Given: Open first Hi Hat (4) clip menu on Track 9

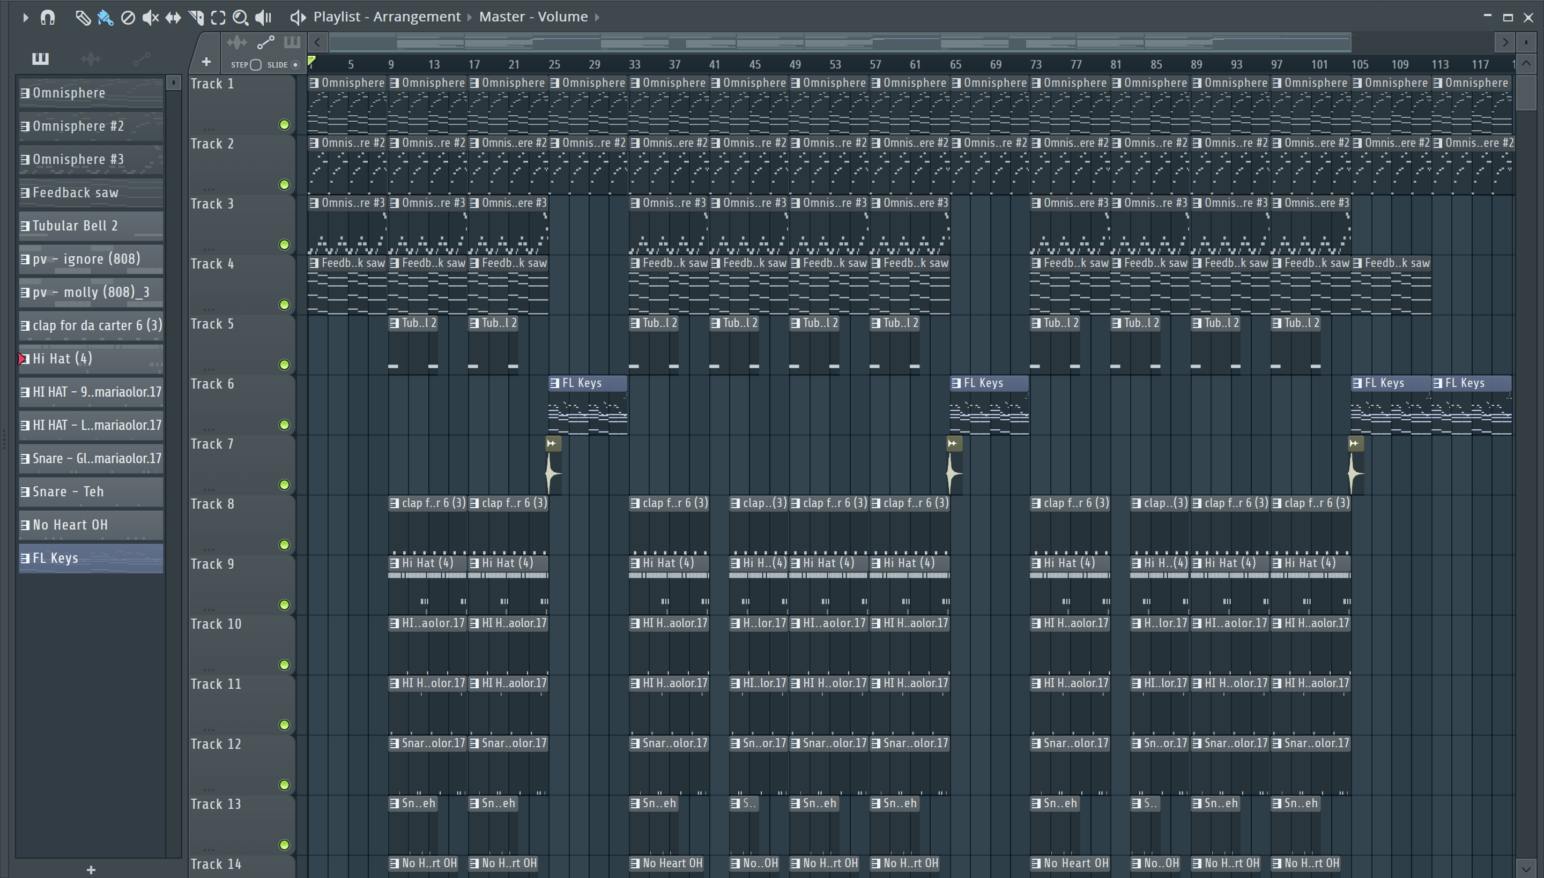Looking at the screenshot, I should click(x=395, y=563).
